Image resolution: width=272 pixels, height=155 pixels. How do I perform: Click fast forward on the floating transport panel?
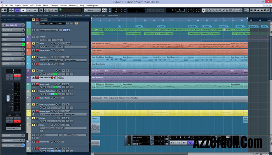click(x=184, y=143)
